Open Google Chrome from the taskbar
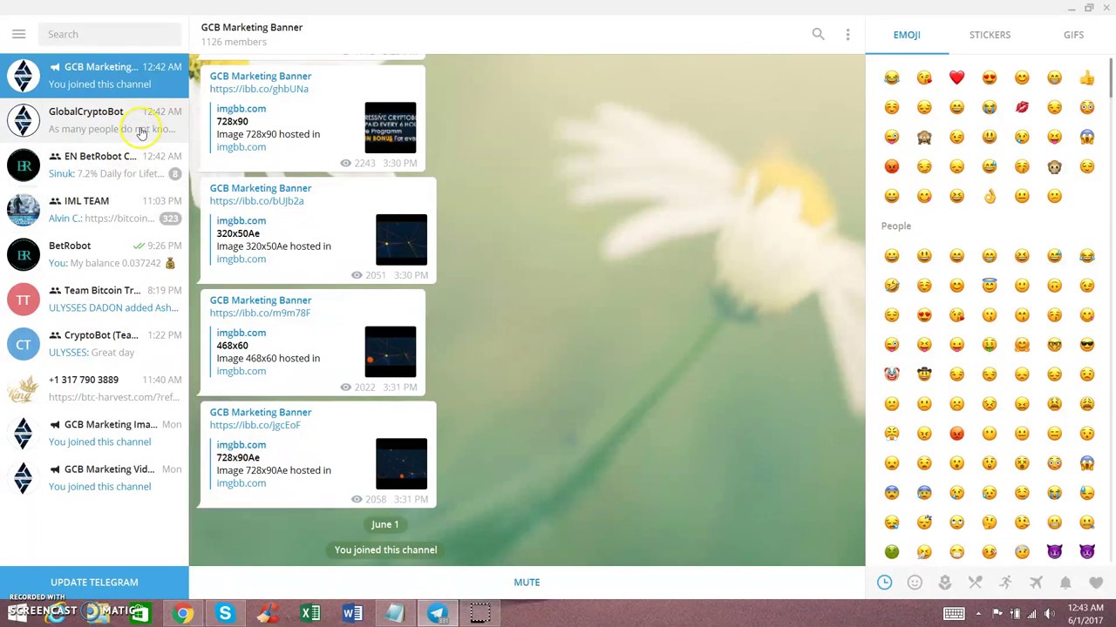The height and width of the screenshot is (627, 1116). tap(183, 613)
